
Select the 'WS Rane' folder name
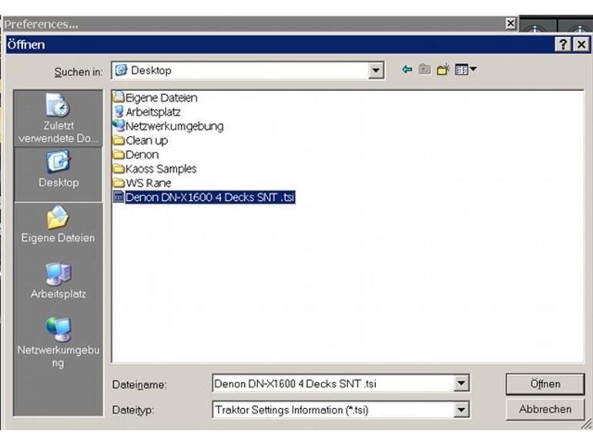click(148, 183)
